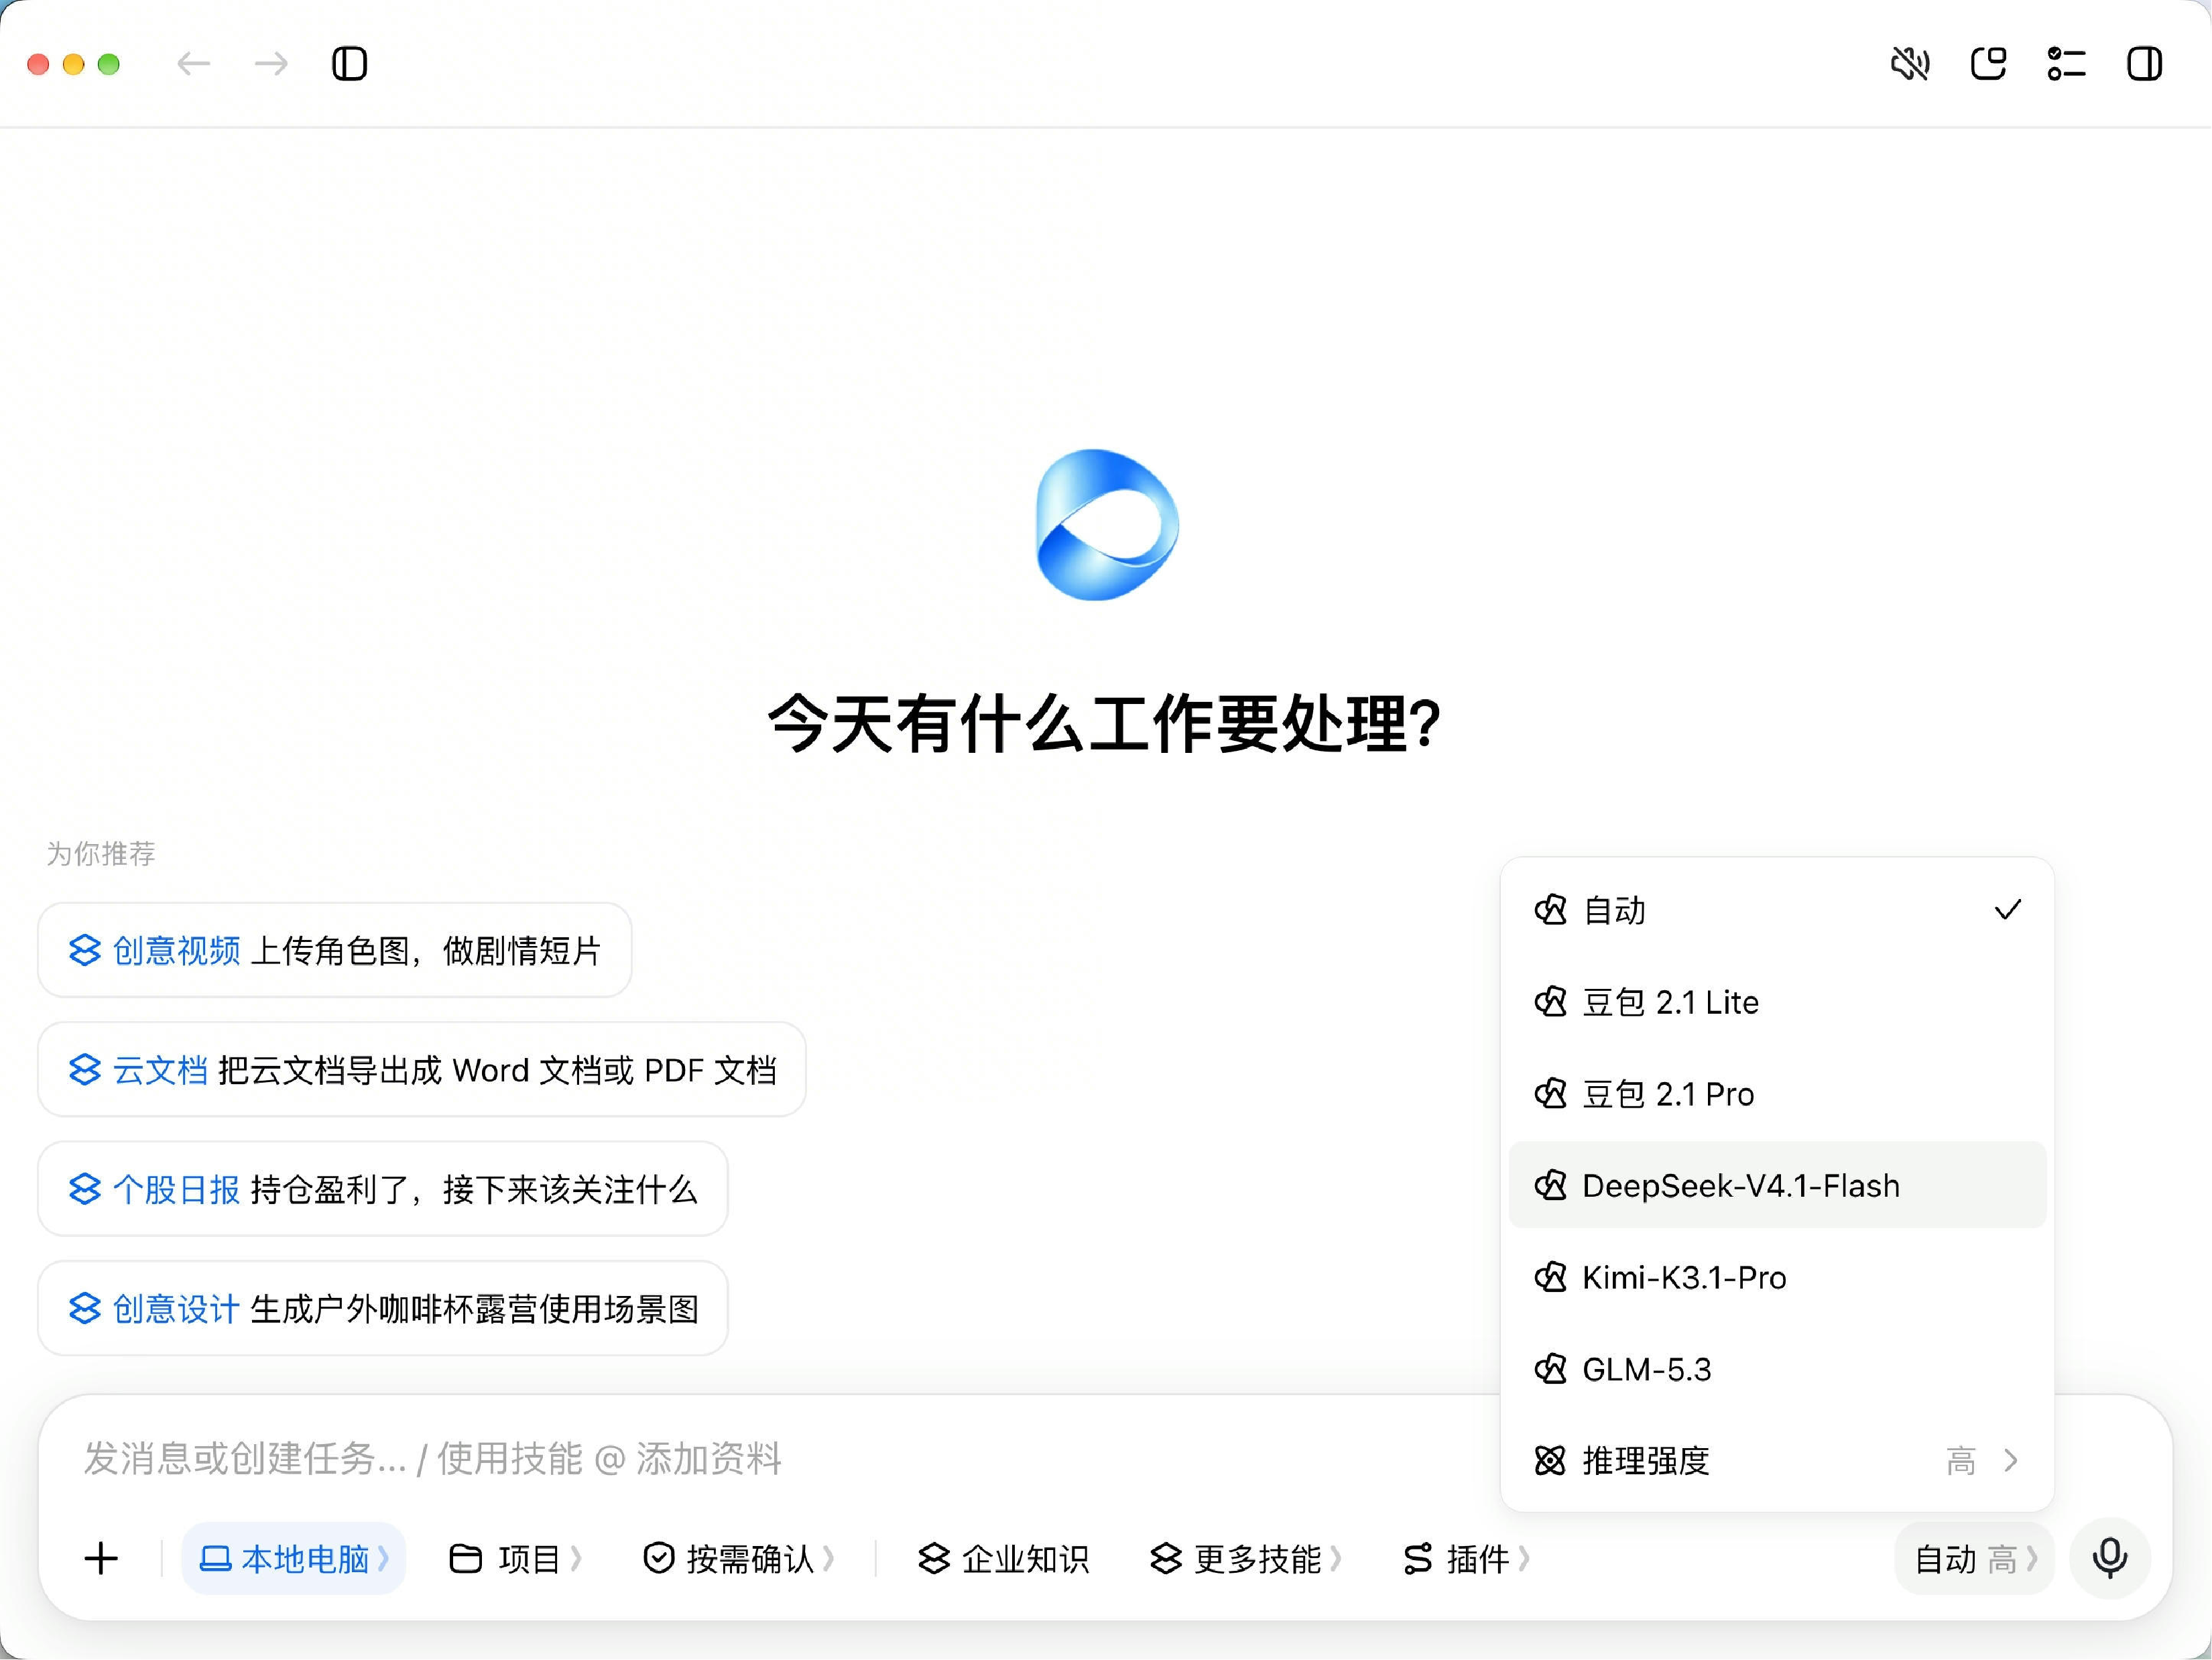The width and height of the screenshot is (2212, 1660).
Task: Choose 豆包 2.1 Pro model
Action: pyautogui.click(x=1777, y=1094)
